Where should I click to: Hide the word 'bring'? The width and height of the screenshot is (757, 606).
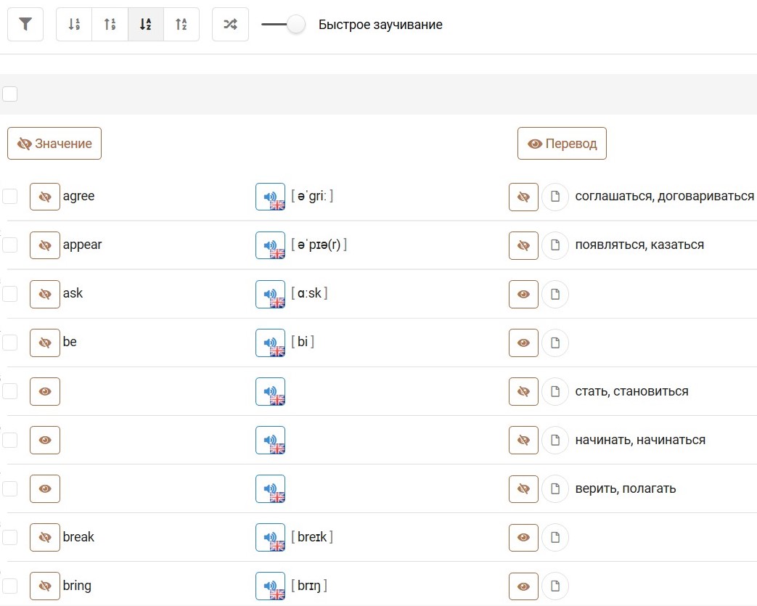click(45, 586)
